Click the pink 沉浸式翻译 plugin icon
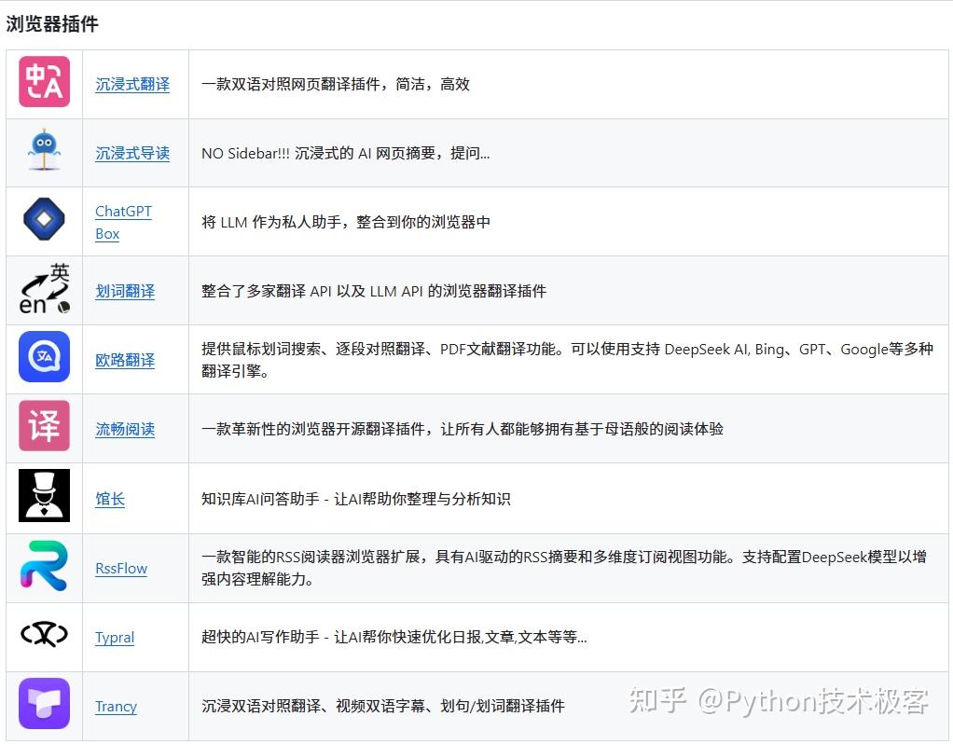Image resolution: width=953 pixels, height=744 pixels. pos(45,81)
